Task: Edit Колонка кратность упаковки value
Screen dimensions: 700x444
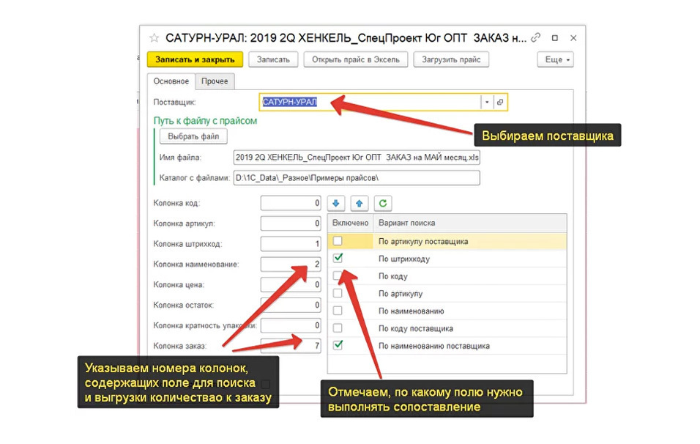Action: pos(291,325)
